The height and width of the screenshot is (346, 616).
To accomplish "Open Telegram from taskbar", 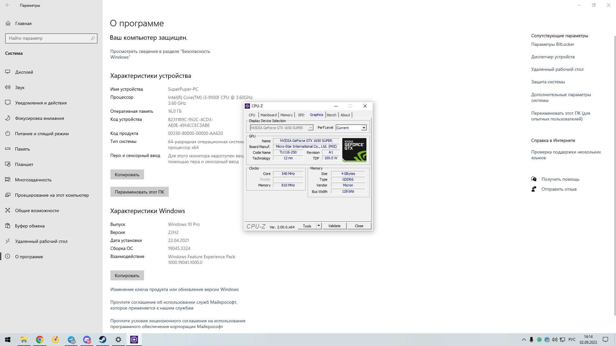I will (71, 340).
